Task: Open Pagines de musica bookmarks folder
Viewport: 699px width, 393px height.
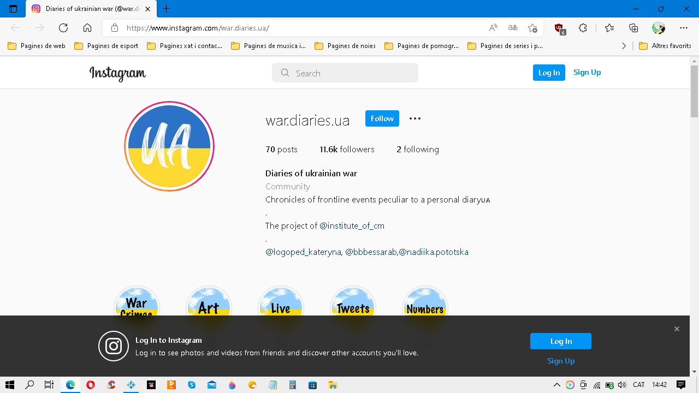Action: [269, 46]
